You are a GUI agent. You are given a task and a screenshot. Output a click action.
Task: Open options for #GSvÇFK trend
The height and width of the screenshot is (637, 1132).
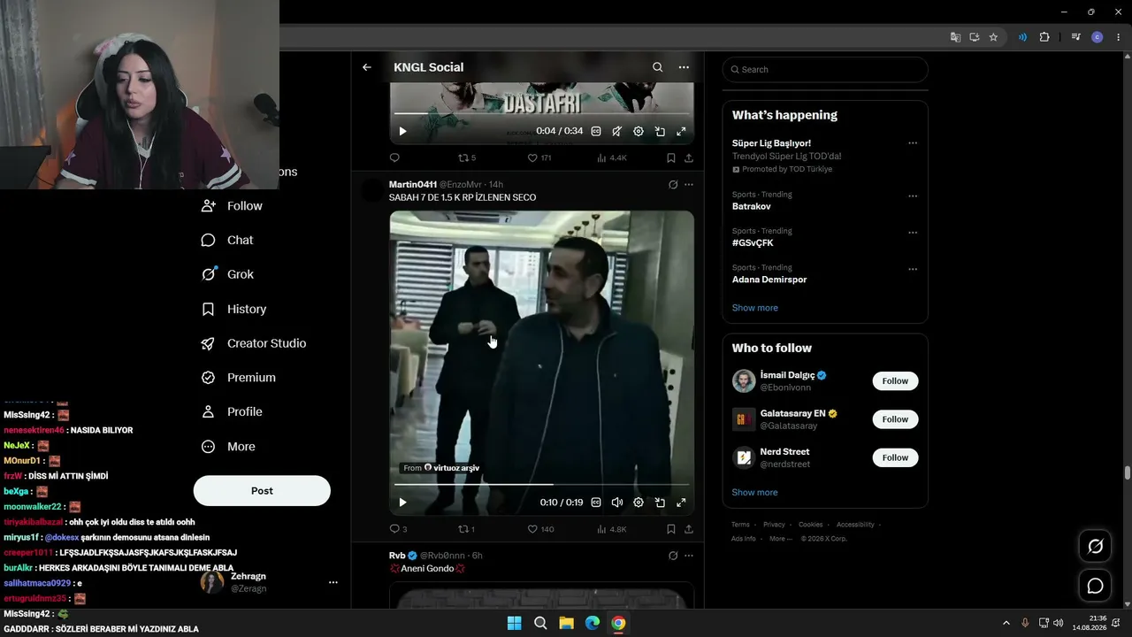(913, 233)
